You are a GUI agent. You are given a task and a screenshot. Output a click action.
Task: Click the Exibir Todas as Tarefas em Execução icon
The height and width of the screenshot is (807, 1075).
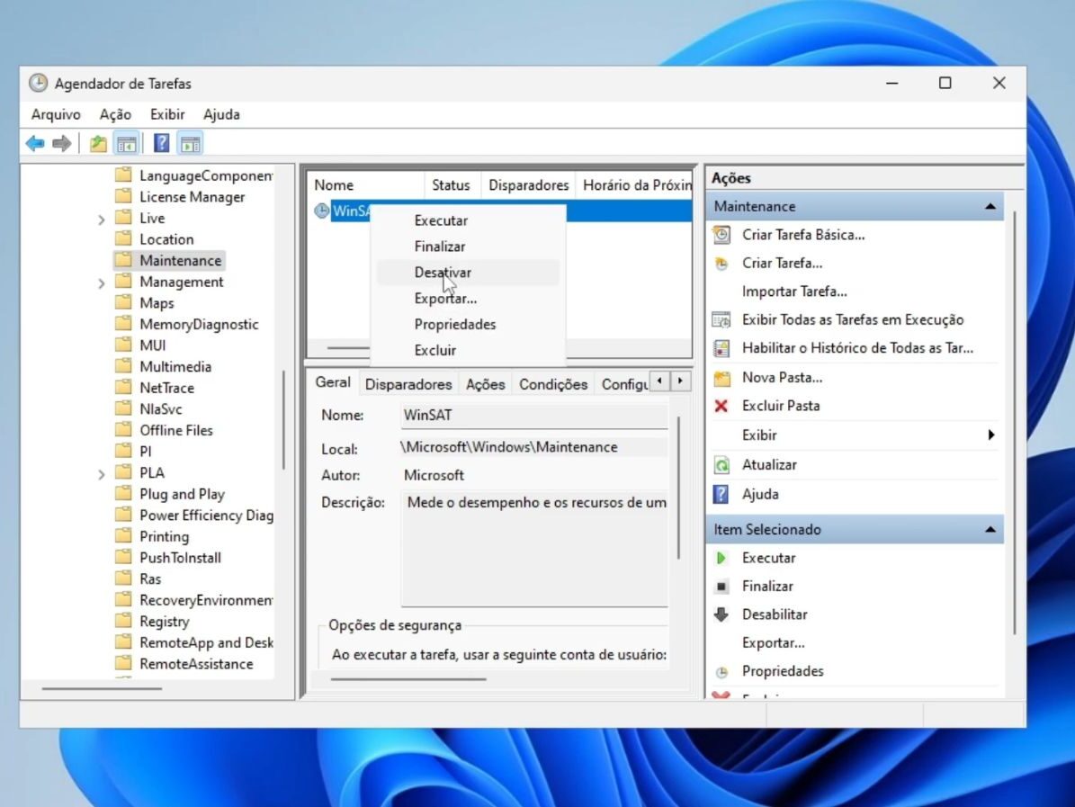pos(721,319)
